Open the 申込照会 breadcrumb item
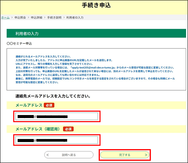The image size is (188, 163). (20, 18)
